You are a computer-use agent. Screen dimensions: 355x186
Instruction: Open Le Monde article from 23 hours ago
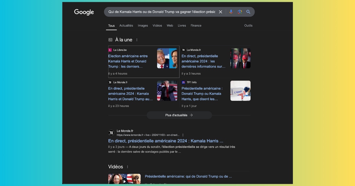coord(130,94)
